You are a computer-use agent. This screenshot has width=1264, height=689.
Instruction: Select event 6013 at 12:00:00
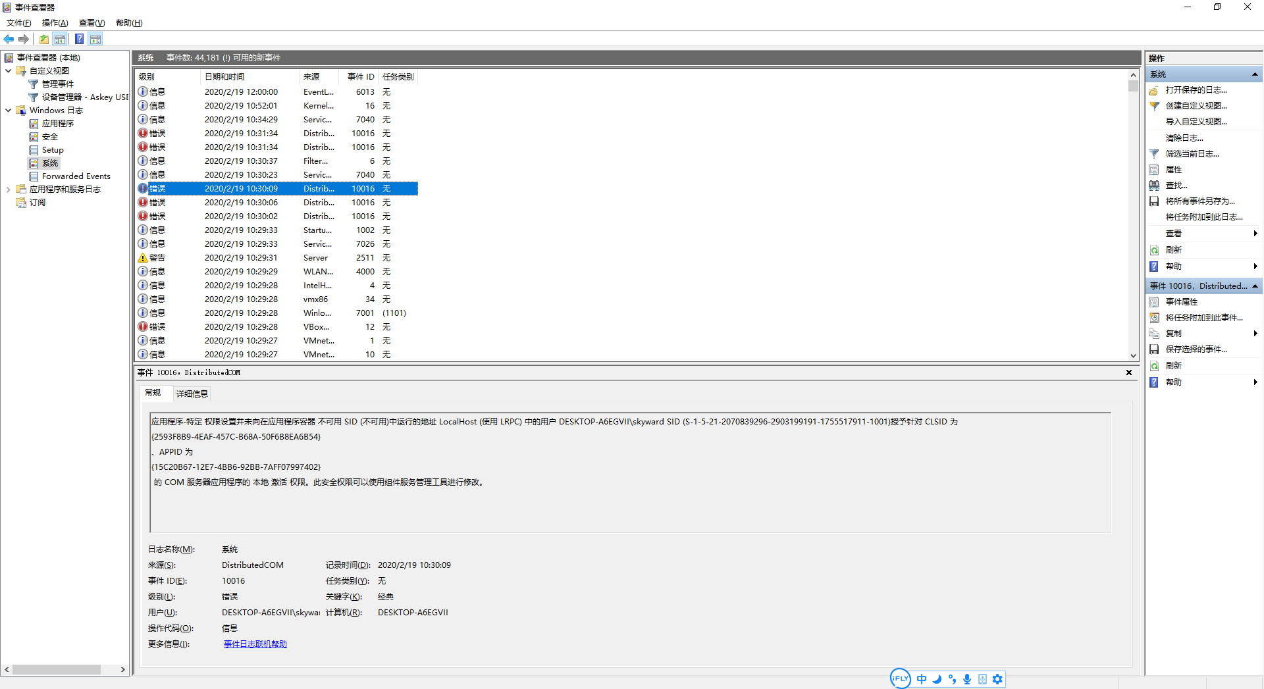coord(276,92)
